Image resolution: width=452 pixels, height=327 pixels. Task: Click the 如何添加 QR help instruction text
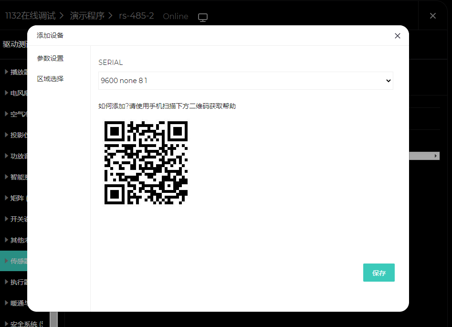coord(167,106)
